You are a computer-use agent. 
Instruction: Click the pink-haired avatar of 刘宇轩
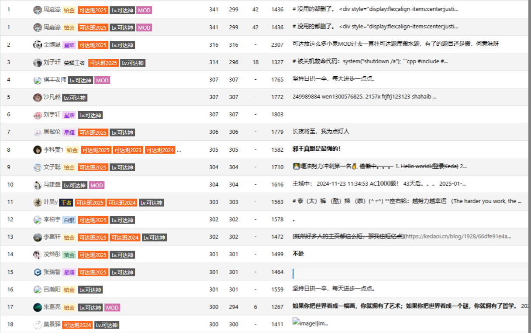(x=38, y=115)
